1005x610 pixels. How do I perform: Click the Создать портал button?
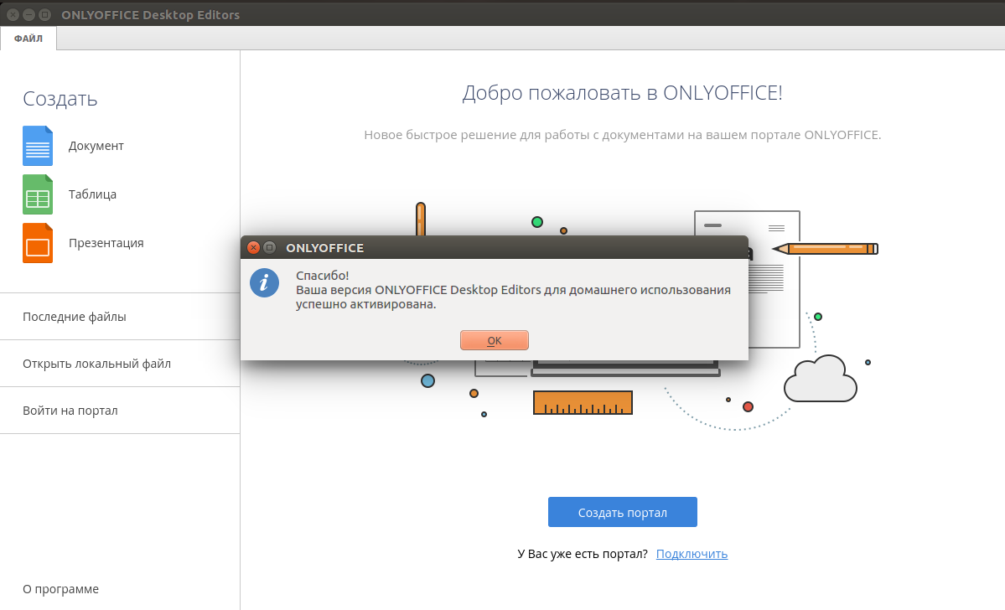coord(622,512)
